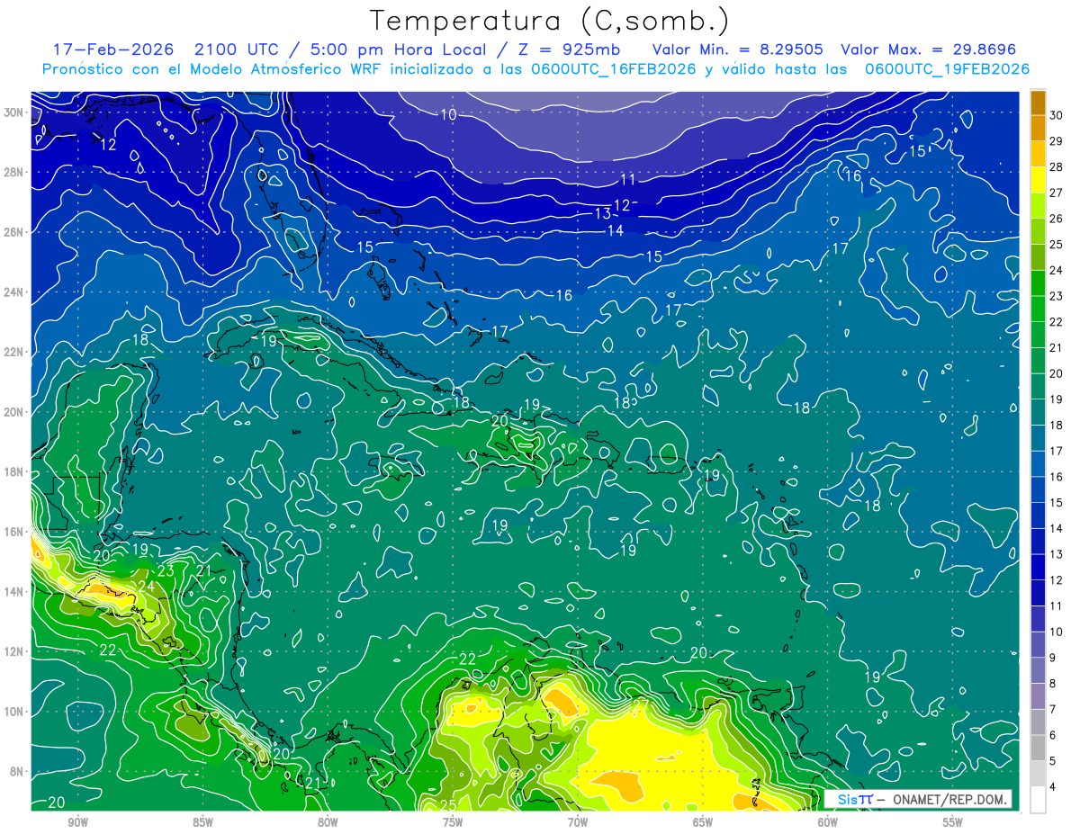Click the "0600UTC_16FEB2026" initialization time

click(x=615, y=69)
